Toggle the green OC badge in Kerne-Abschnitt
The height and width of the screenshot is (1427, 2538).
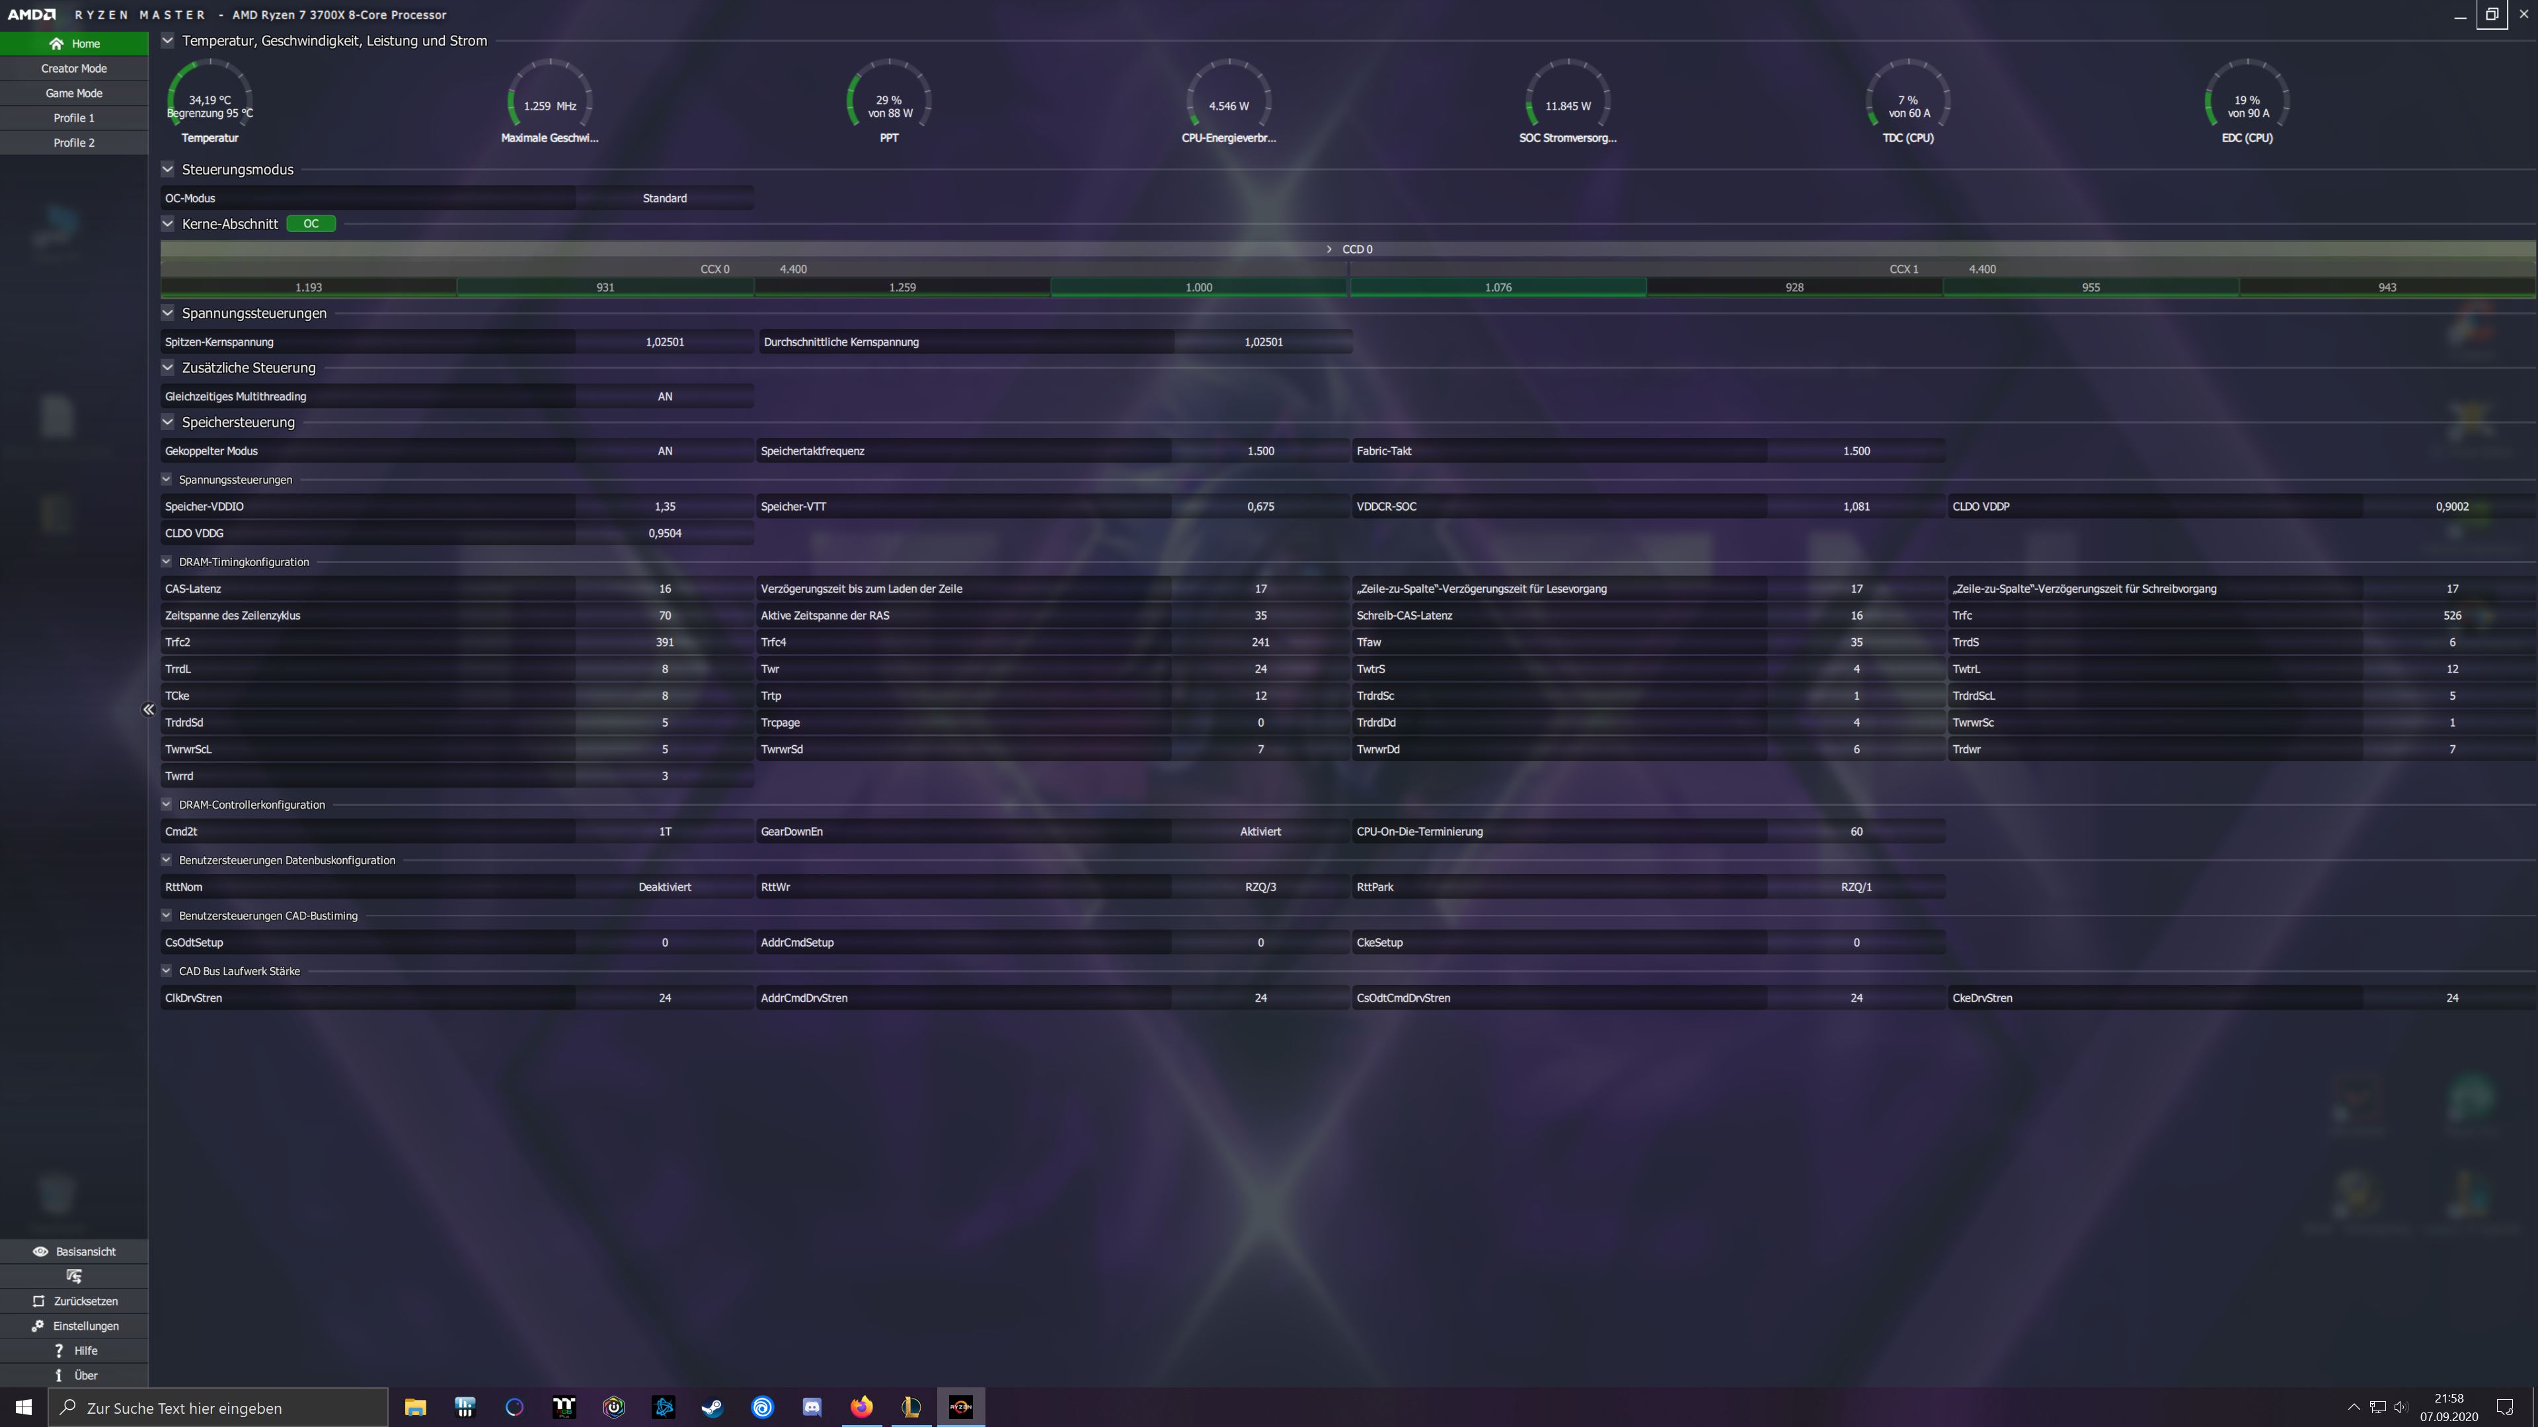point(311,223)
